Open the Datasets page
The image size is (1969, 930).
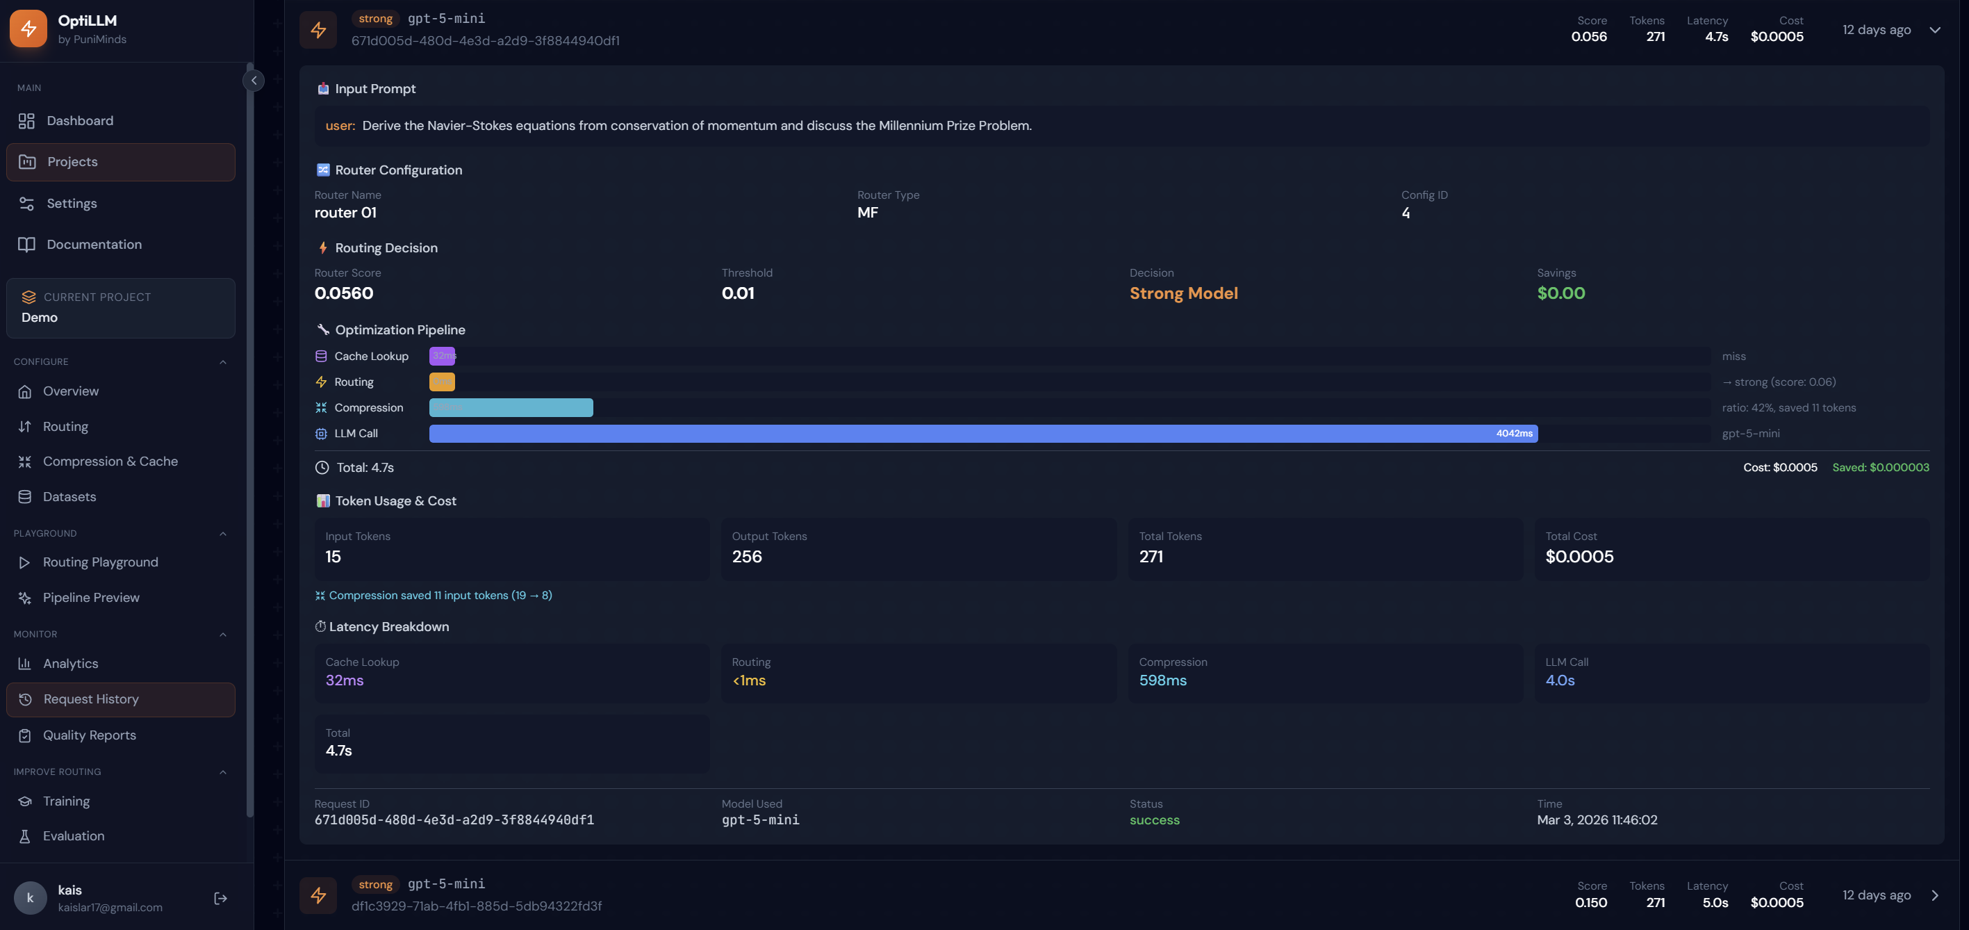69,496
